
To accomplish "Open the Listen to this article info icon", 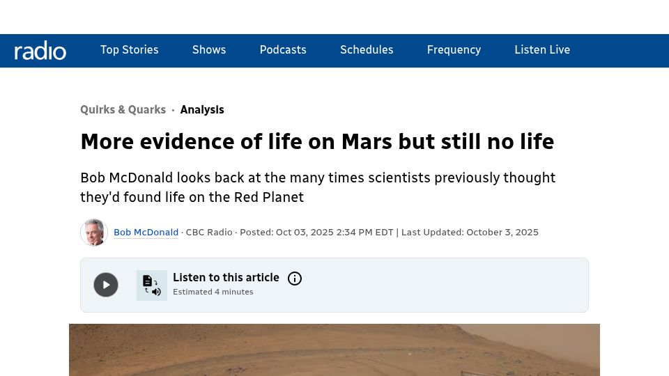I will [295, 279].
